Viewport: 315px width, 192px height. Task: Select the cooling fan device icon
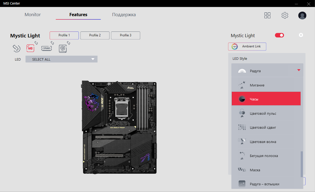click(x=63, y=49)
